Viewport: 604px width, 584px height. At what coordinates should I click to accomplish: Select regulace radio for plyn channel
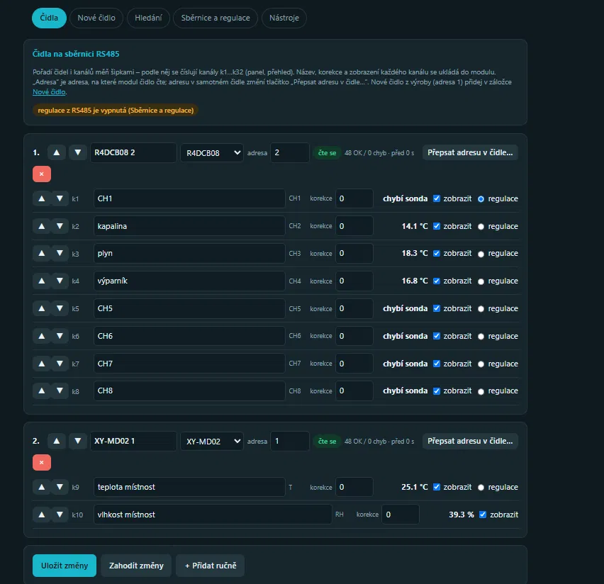[x=481, y=254]
